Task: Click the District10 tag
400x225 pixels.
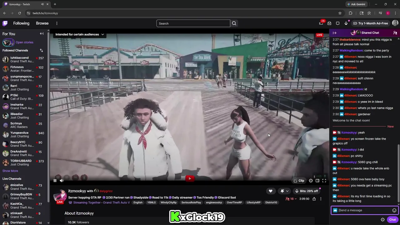Action: point(271,202)
